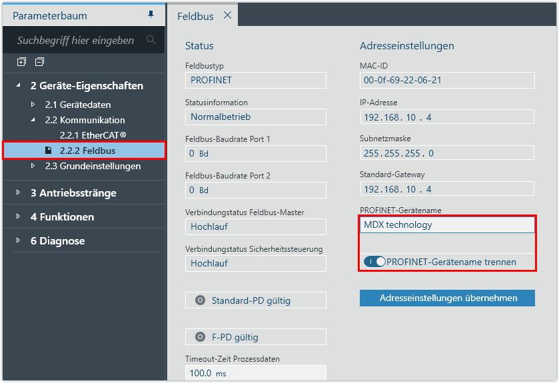Click the search magnifier icon
The image size is (559, 383).
coord(151,40)
